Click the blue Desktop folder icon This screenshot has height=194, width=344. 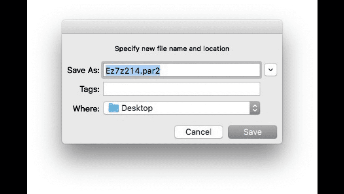113,108
